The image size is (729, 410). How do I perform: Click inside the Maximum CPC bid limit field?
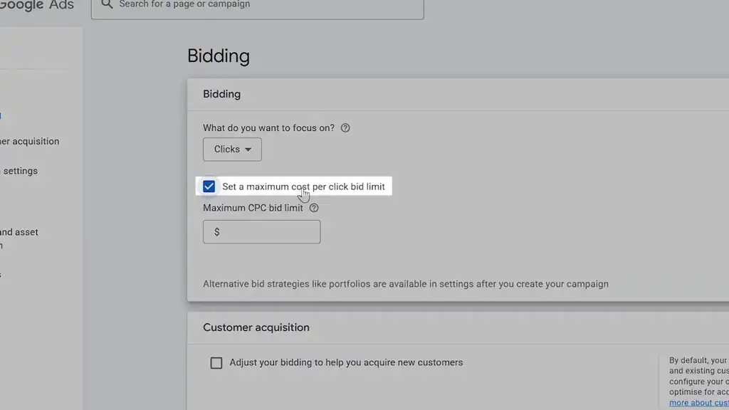coord(261,231)
